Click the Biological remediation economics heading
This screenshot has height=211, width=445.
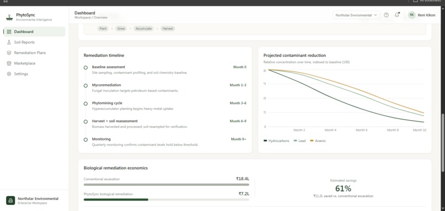pyautogui.click(x=115, y=168)
